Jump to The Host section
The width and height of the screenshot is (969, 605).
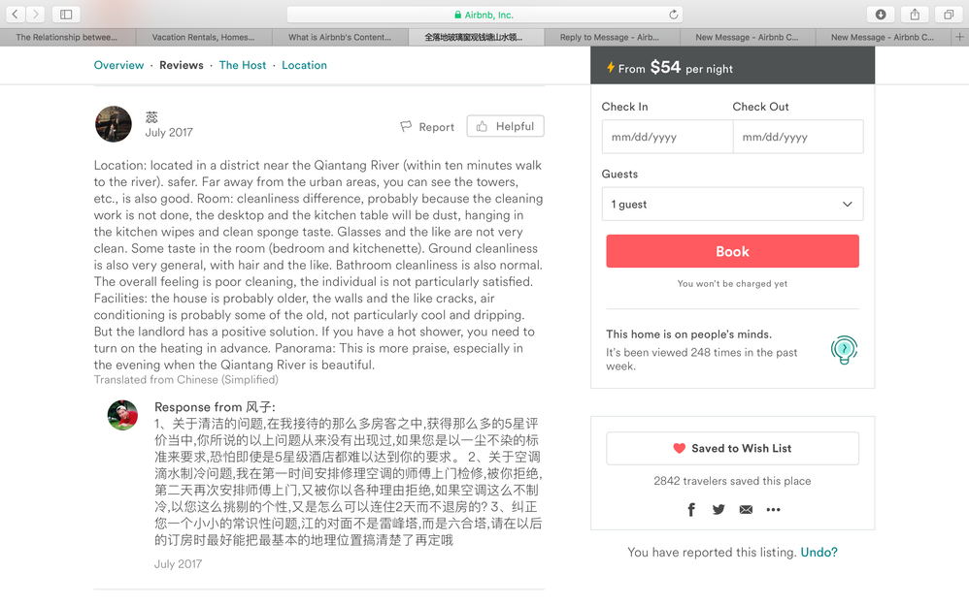tap(243, 65)
